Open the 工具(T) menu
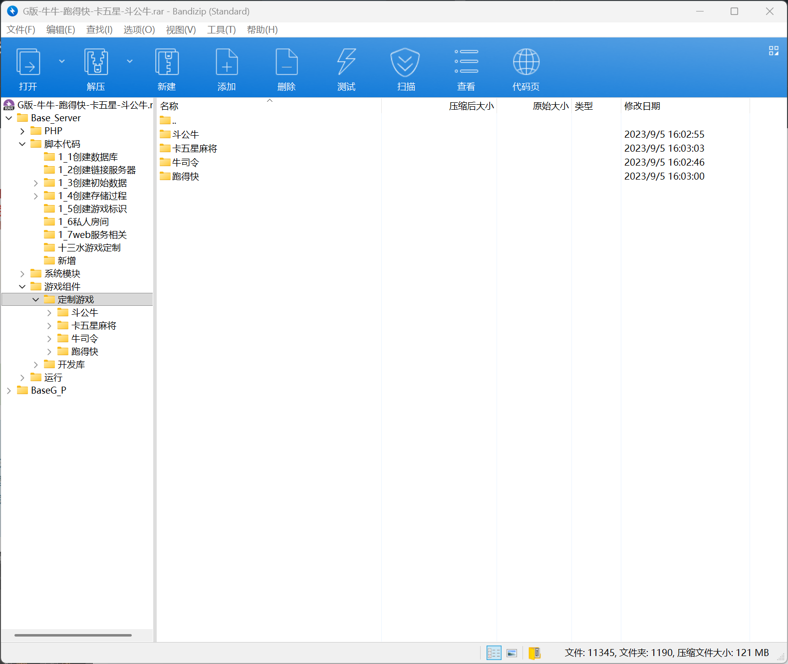Image resolution: width=788 pixels, height=664 pixels. click(221, 30)
